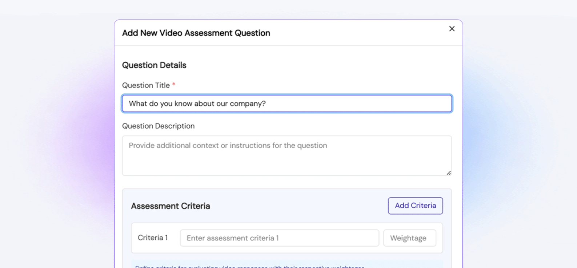This screenshot has width=577, height=268.
Task: Click the dialog title Add New Video Assessment Question
Action: [196, 33]
